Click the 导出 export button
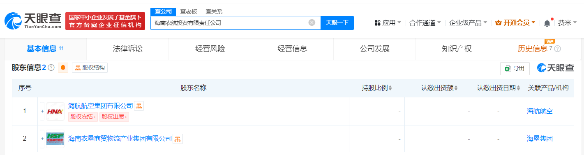584x155 pixels. coord(515,68)
